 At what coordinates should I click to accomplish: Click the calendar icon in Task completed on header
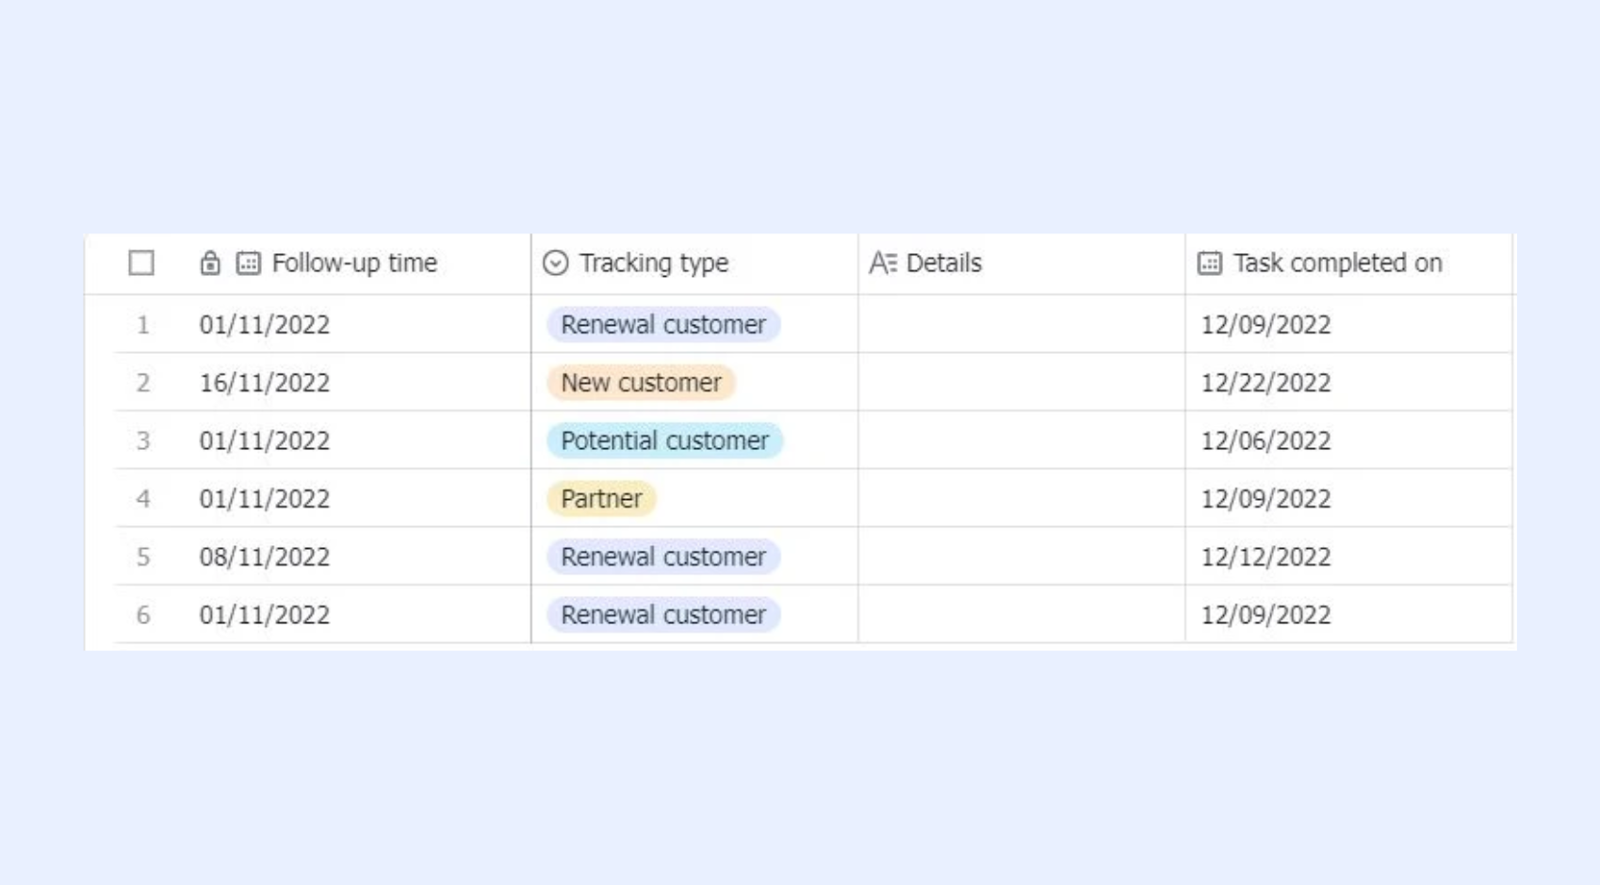1210,263
